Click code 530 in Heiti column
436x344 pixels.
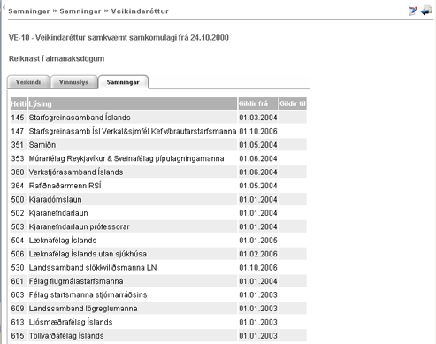tap(18, 268)
